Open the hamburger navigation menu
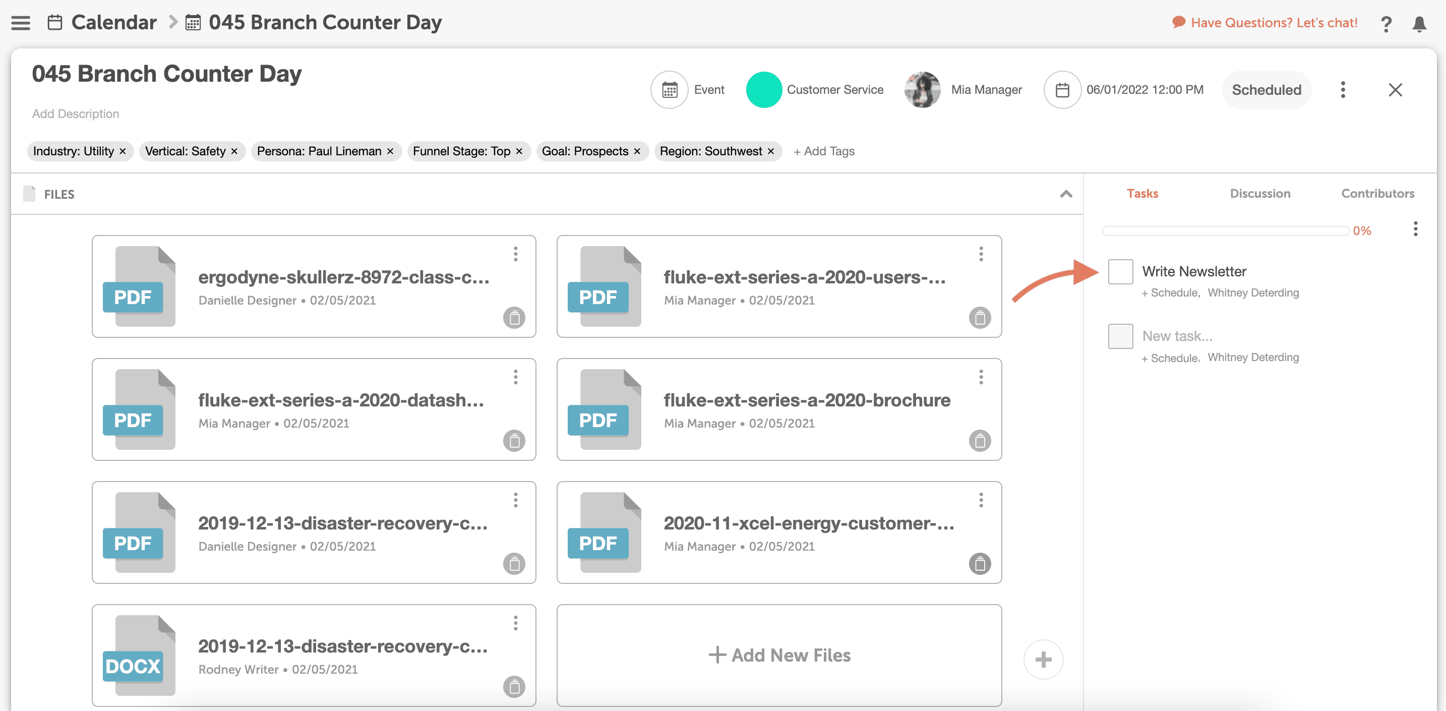Image resolution: width=1446 pixels, height=711 pixels. click(21, 23)
